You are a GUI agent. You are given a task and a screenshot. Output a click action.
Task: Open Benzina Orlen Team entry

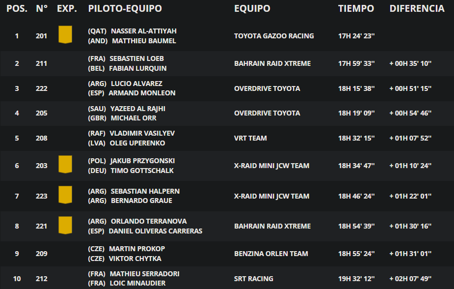pyautogui.click(x=271, y=254)
